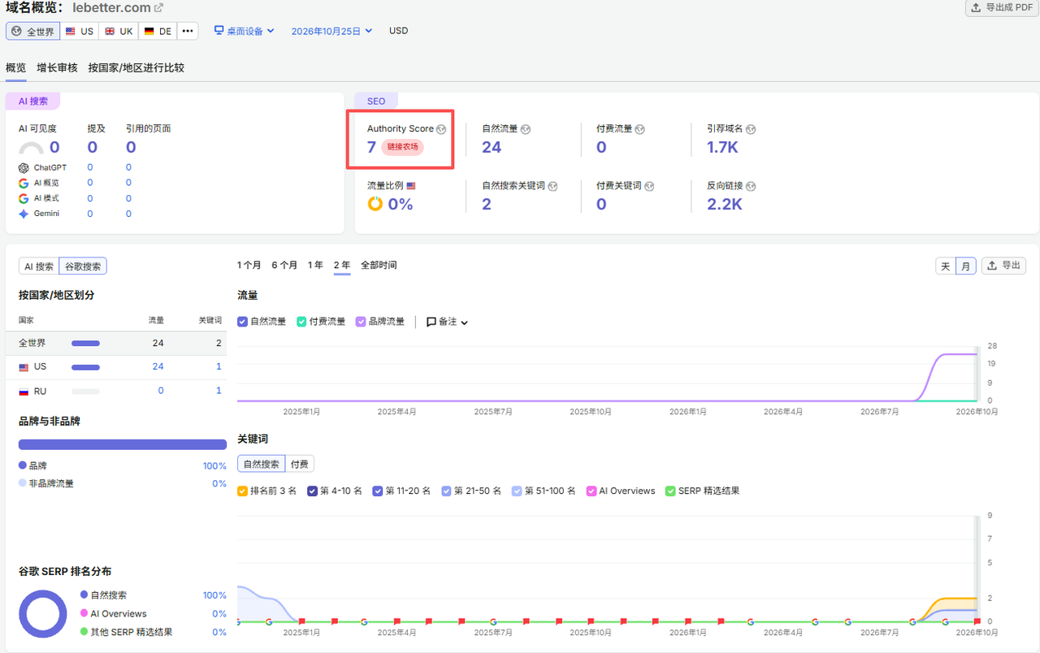Viewport: 1040px width, 653px height.
Task: Select the UK country filter
Action: point(119,31)
